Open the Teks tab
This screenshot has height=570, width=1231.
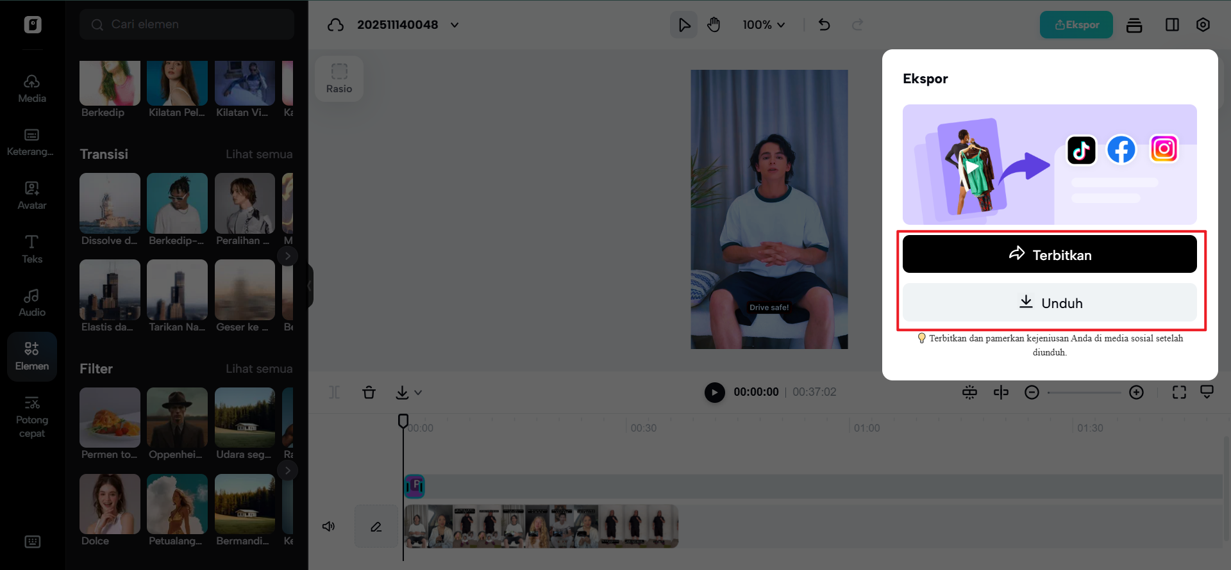click(32, 249)
